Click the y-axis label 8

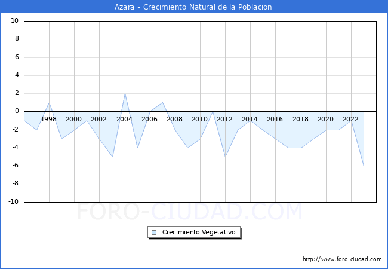pyautogui.click(x=17, y=39)
